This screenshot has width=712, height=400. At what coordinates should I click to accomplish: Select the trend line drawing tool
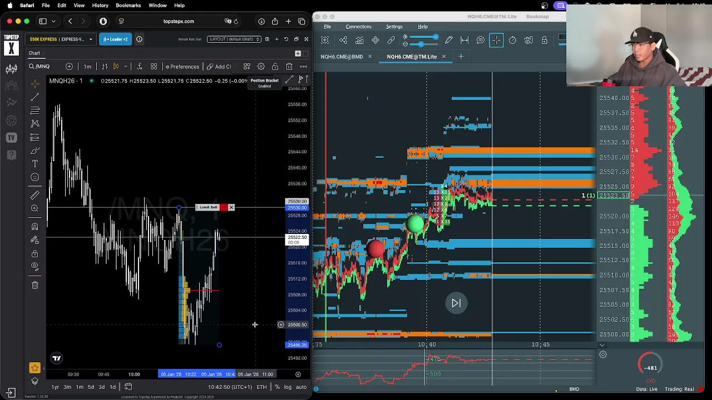[35, 97]
